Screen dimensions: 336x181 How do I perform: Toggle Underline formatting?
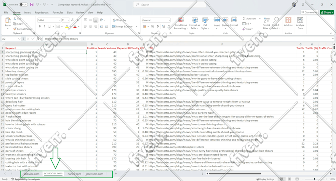(x=49, y=26)
